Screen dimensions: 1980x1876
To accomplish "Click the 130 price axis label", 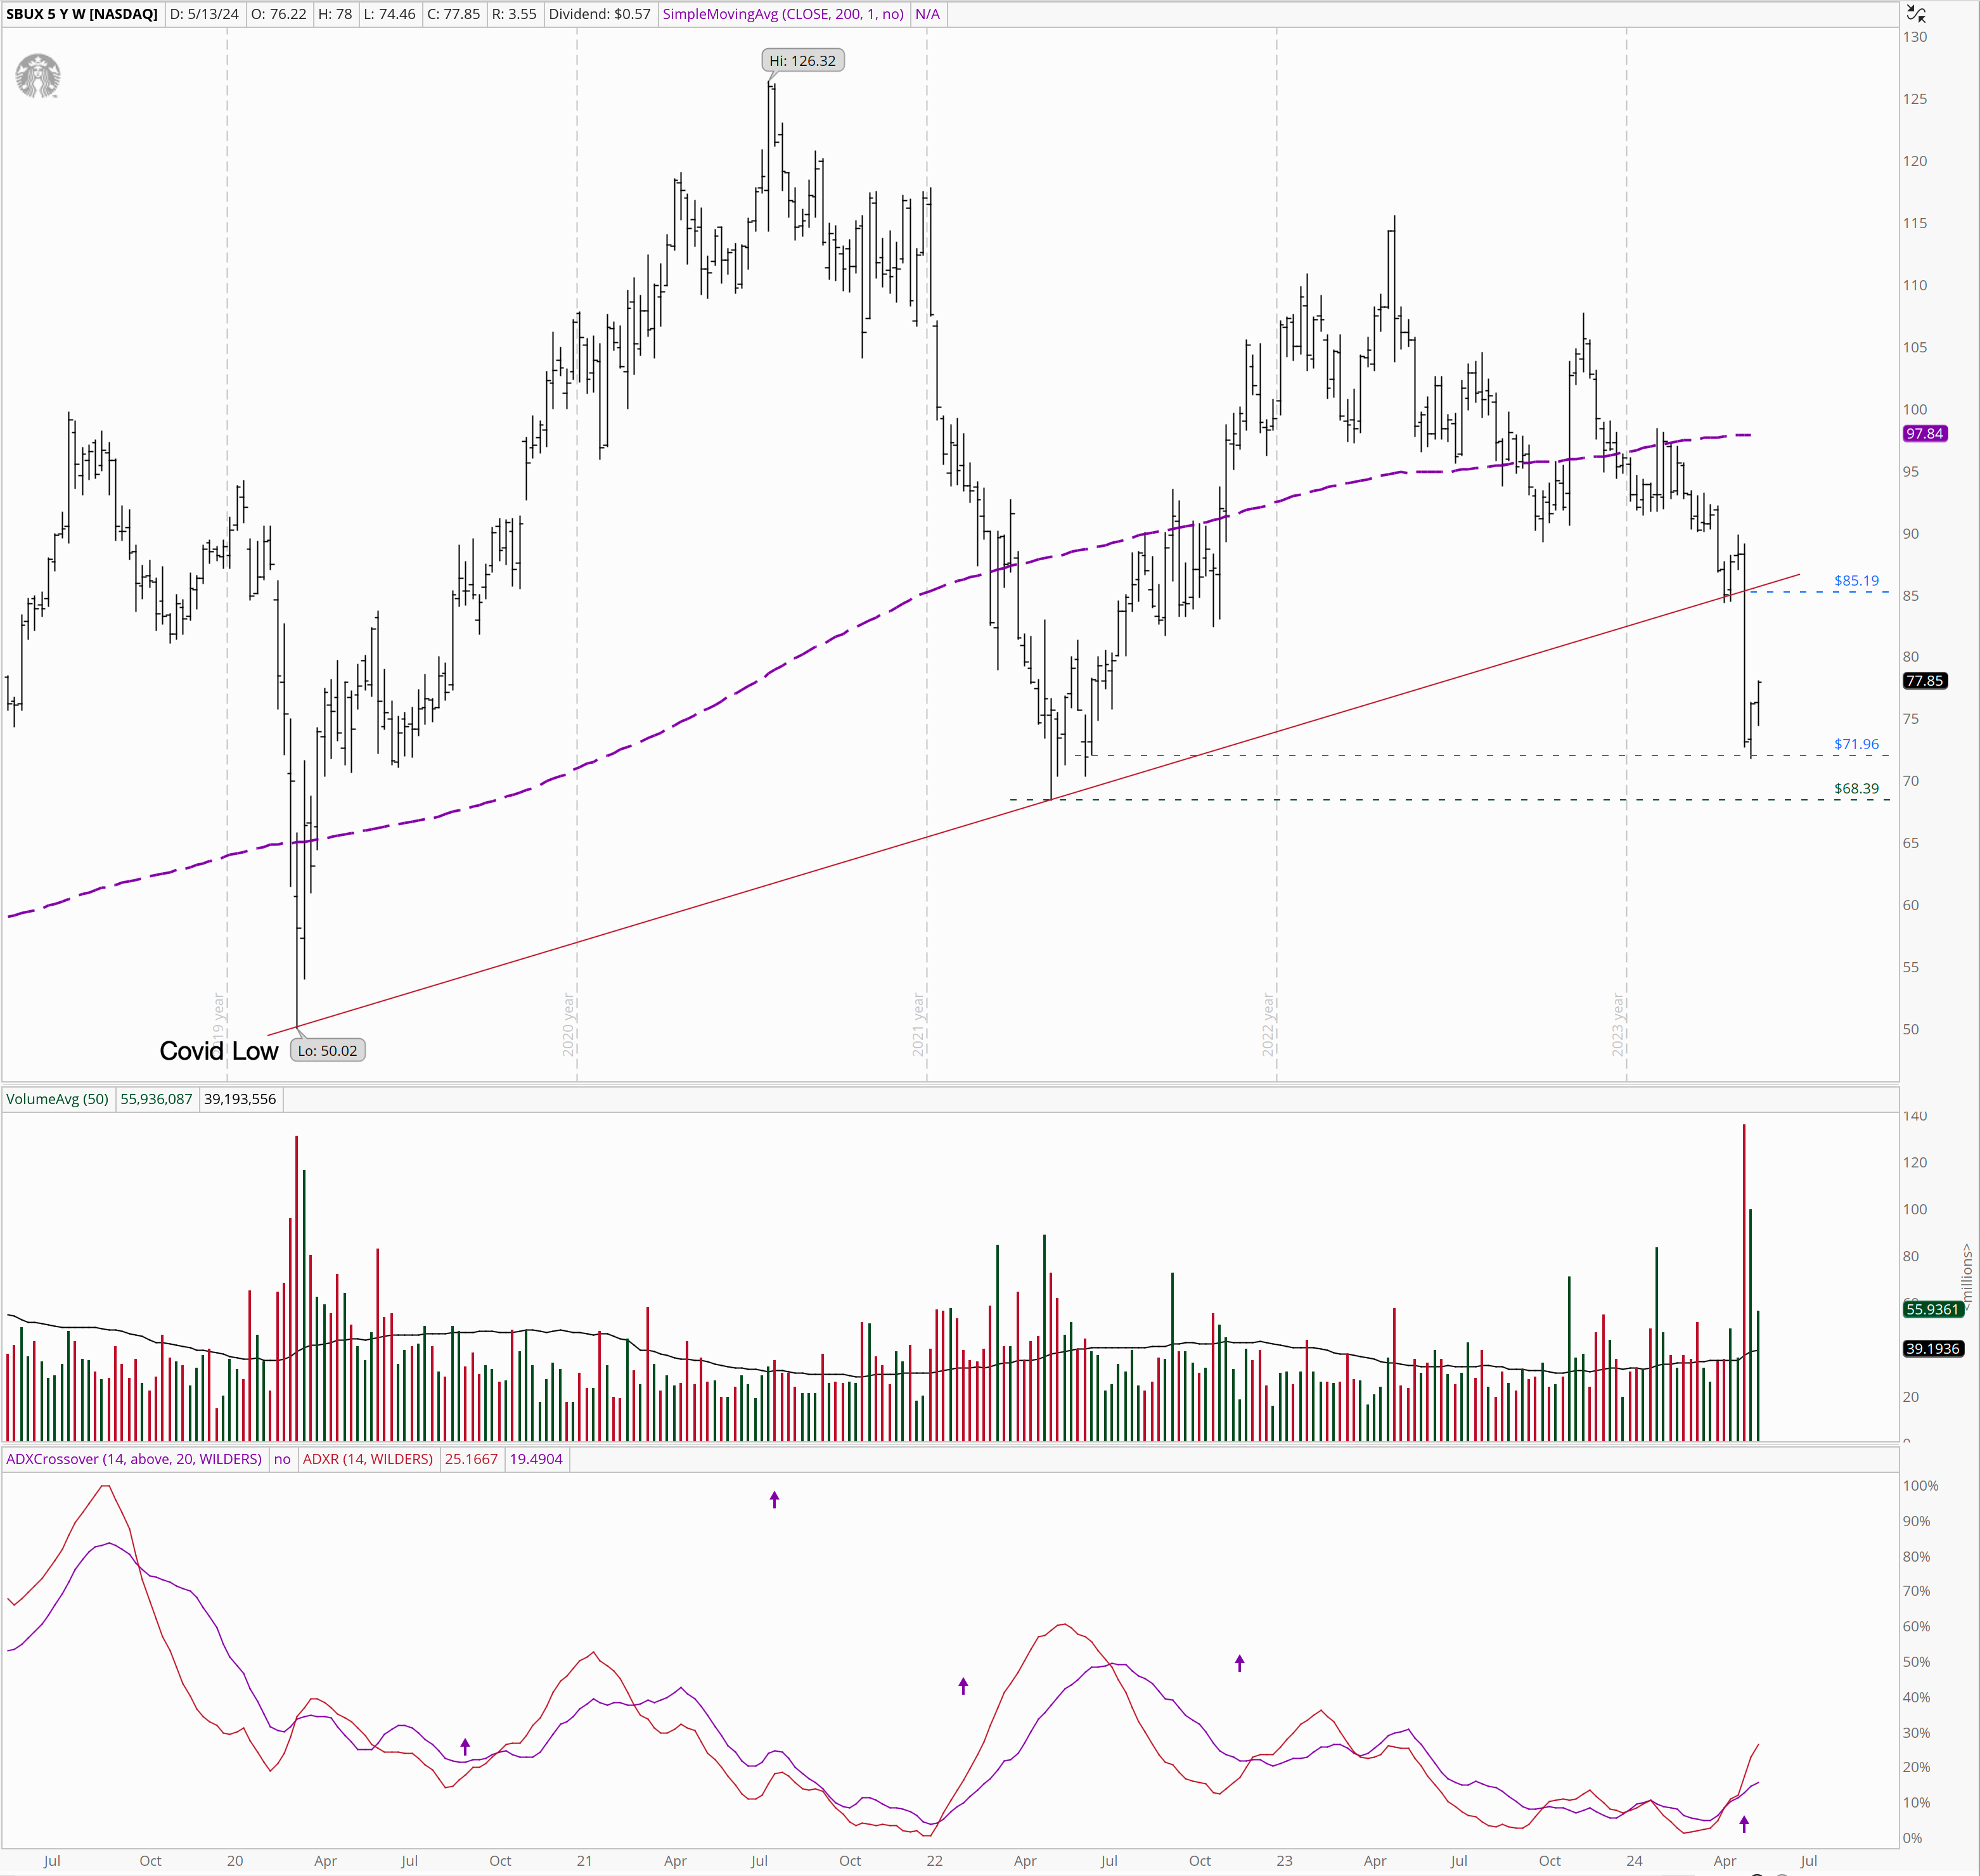I will tap(1914, 37).
